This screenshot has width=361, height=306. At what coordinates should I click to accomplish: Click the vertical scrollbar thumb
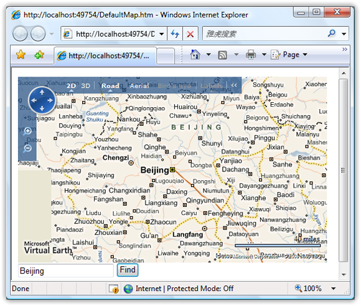point(344,170)
